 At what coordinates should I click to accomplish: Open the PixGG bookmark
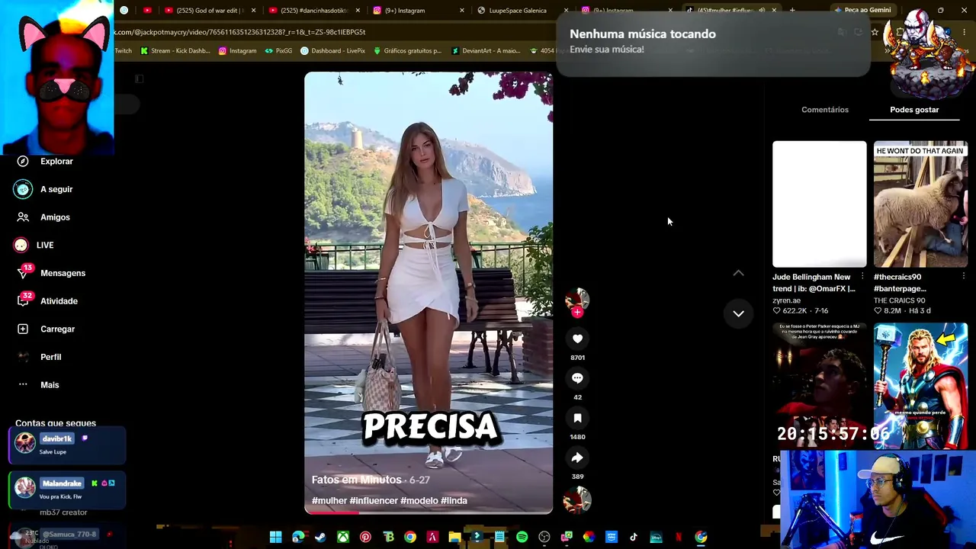pos(278,51)
